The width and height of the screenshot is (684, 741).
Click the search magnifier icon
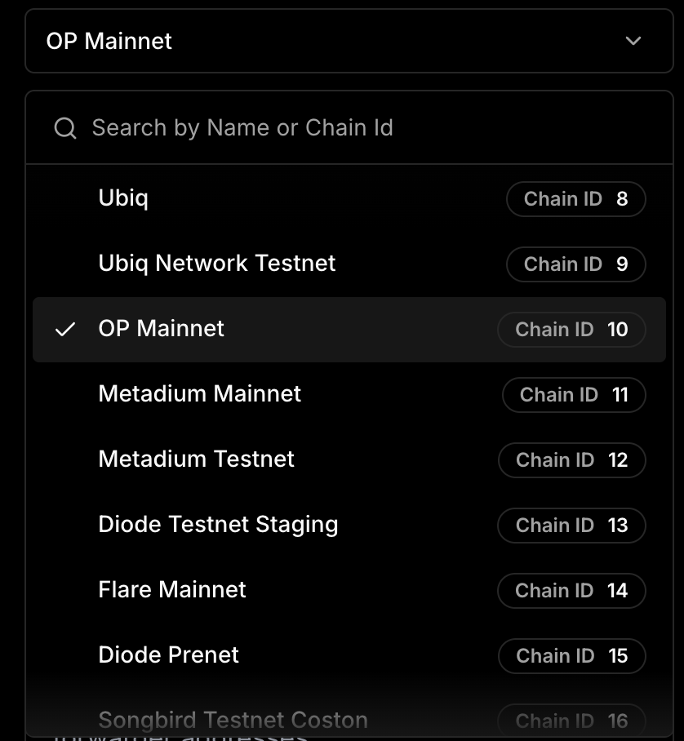coord(65,128)
